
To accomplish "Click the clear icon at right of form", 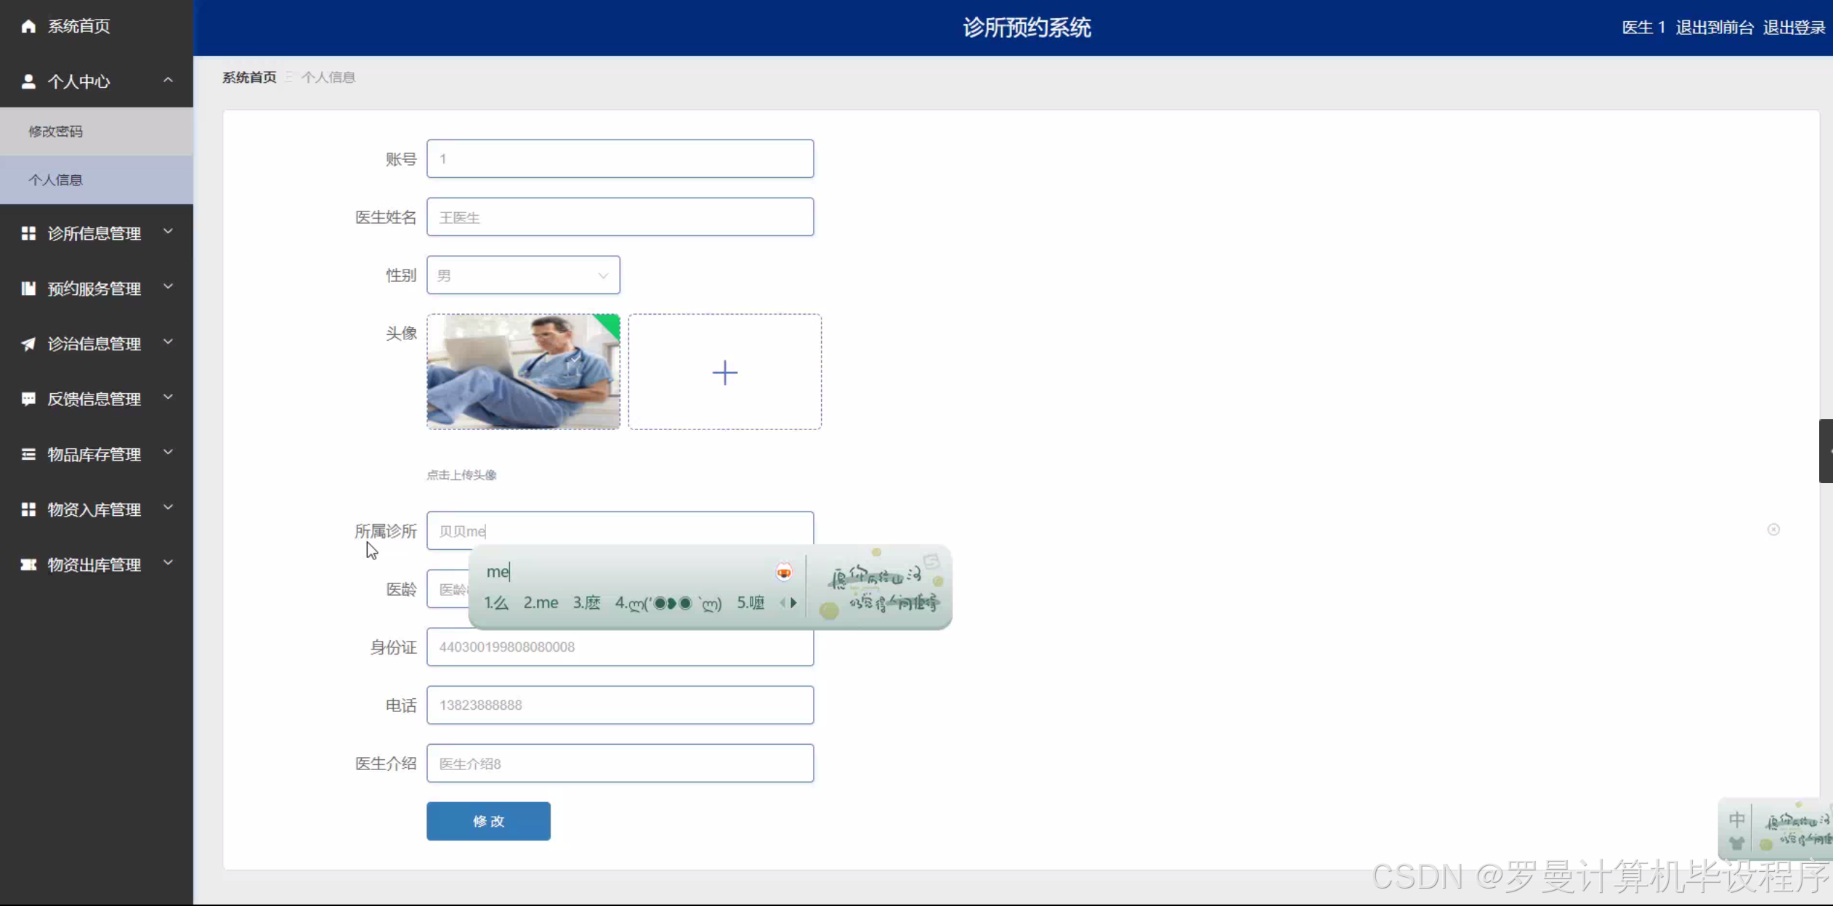I will pyautogui.click(x=1773, y=530).
